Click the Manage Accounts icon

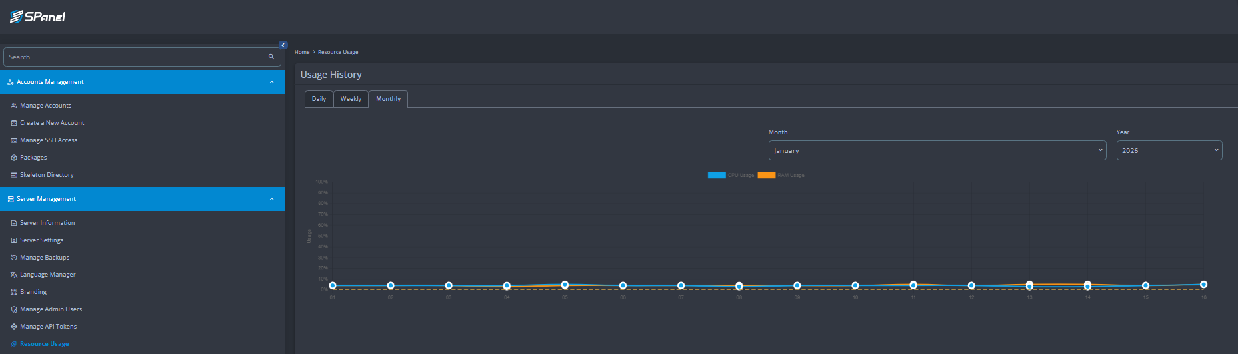[14, 106]
